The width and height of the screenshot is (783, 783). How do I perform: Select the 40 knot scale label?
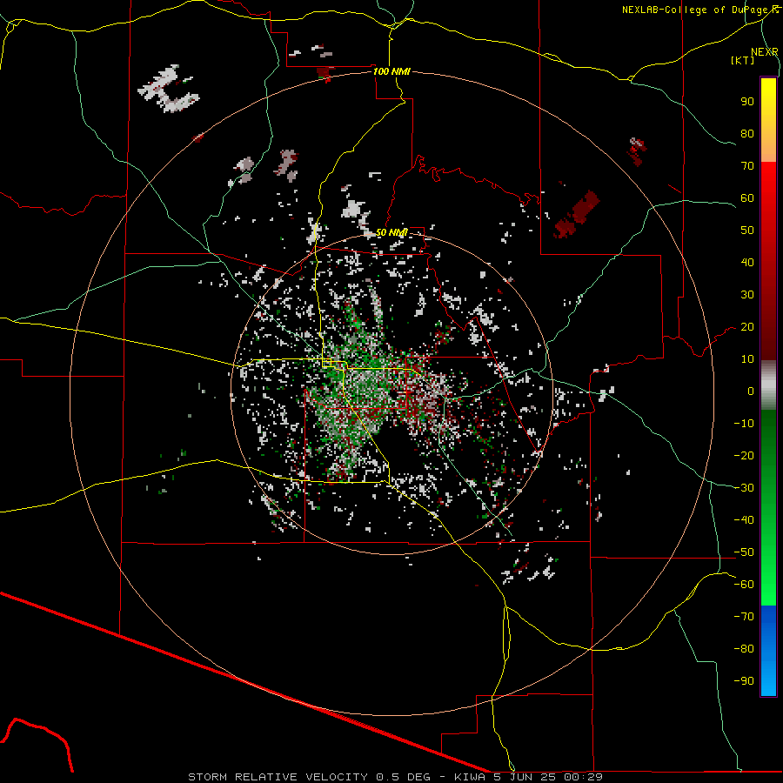coord(747,262)
